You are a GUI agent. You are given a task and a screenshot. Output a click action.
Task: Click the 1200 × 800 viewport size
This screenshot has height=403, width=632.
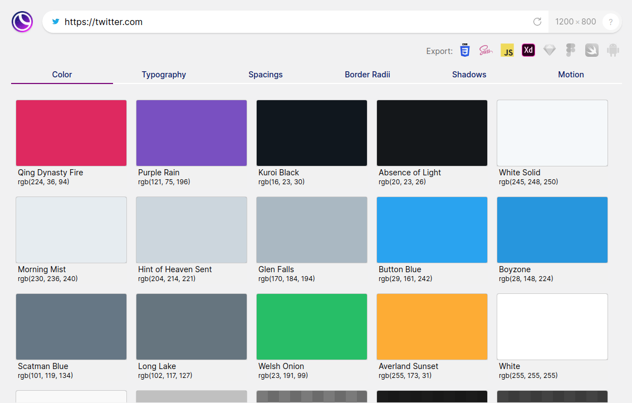(x=575, y=22)
